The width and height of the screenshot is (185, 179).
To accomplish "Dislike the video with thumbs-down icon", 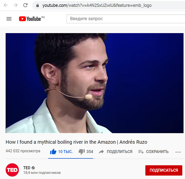I will [x=82, y=152].
